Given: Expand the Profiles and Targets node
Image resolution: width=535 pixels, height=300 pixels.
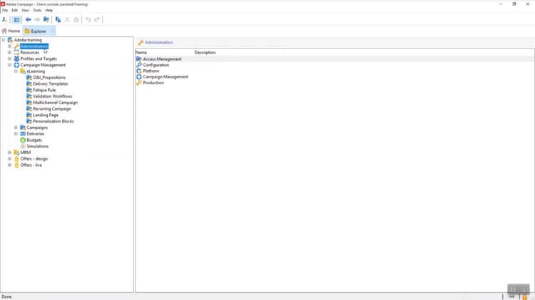Looking at the screenshot, I should pos(9,58).
